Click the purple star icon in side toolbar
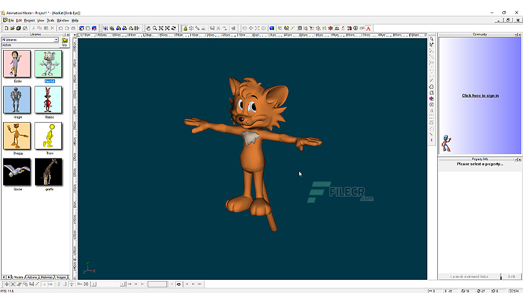The image size is (523, 303). tap(431, 99)
